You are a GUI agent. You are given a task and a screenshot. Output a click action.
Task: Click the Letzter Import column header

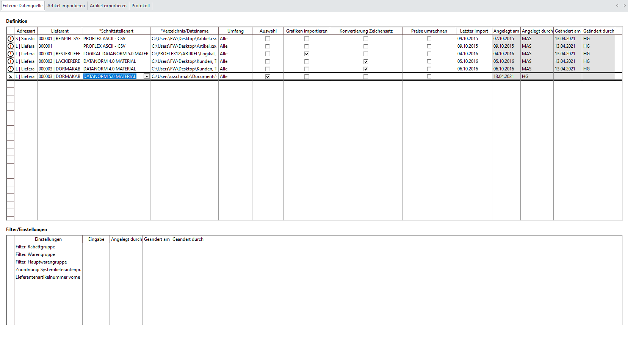474,31
